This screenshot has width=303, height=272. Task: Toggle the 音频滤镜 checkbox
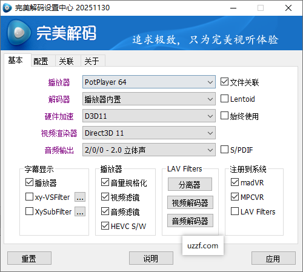tap(105, 211)
